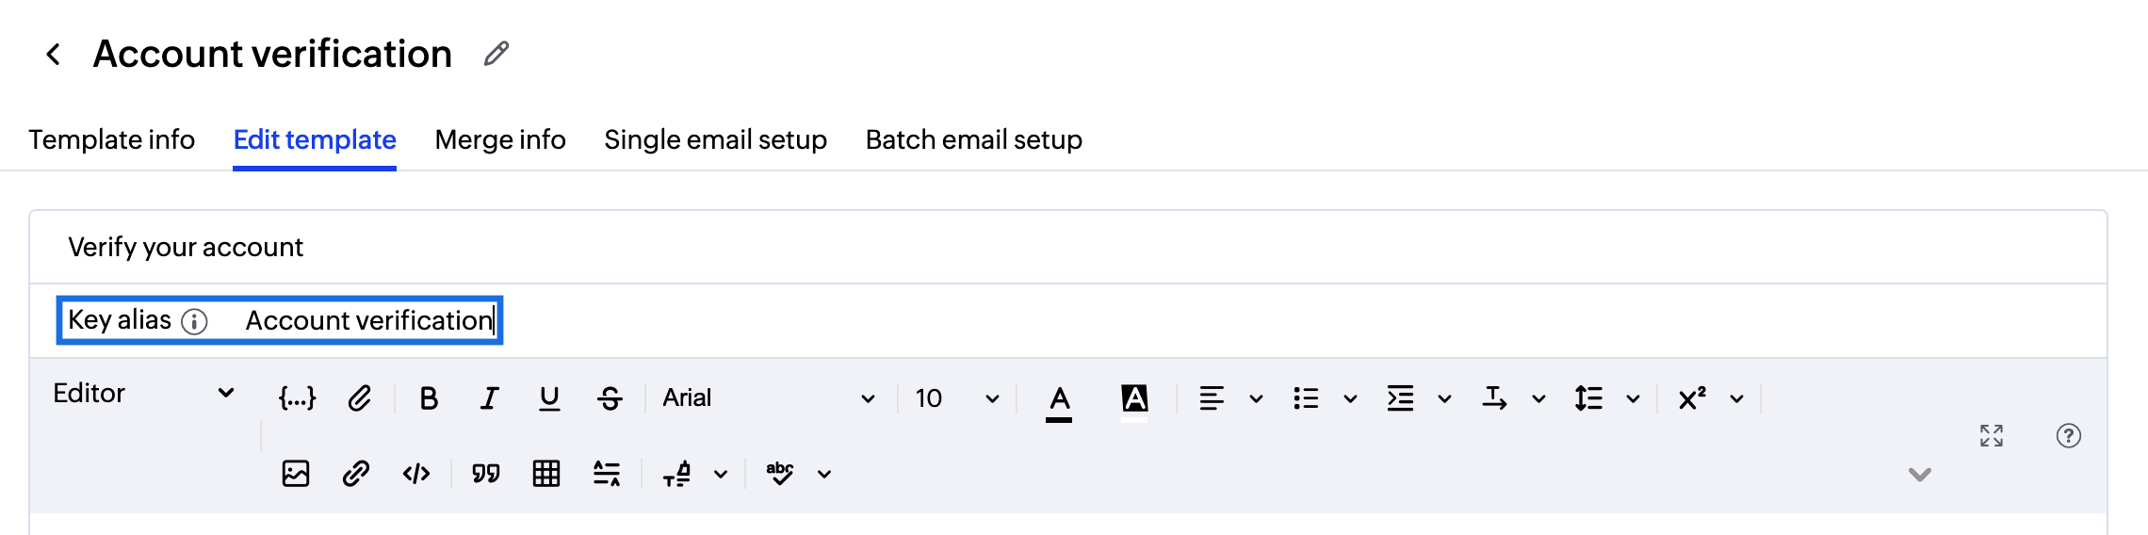This screenshot has width=2148, height=535.
Task: Open the Editor mode dropdown
Action: [143, 393]
